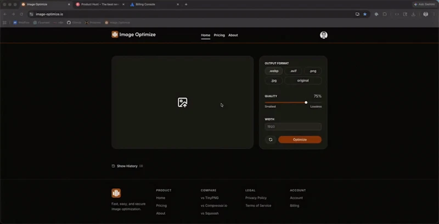
Task: Click the blue bookmark star icon
Action: click(x=365, y=14)
